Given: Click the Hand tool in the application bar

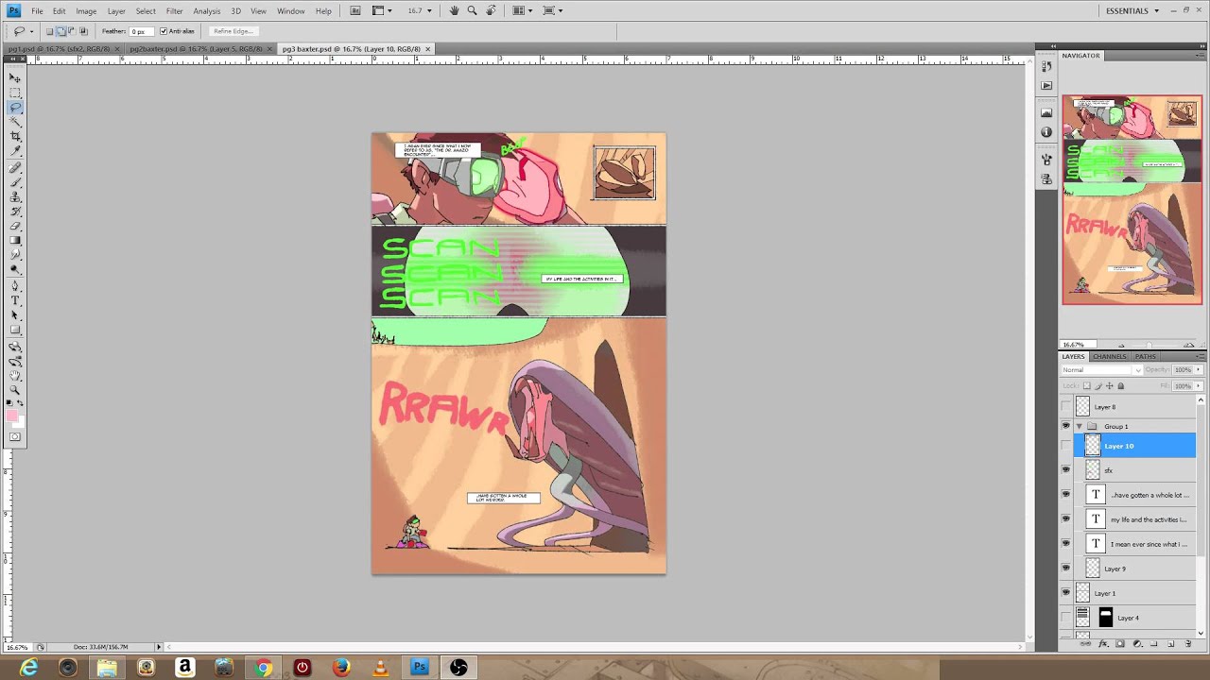Looking at the screenshot, I should pos(455,10).
